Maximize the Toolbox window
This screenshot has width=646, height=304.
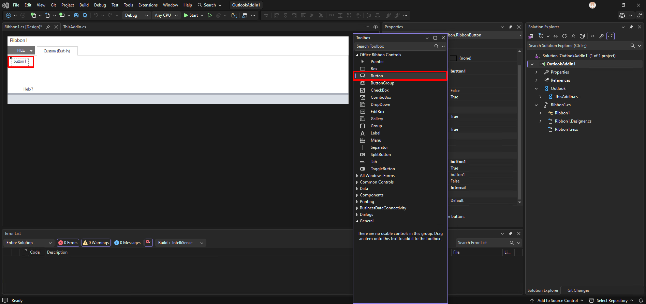tap(435, 38)
